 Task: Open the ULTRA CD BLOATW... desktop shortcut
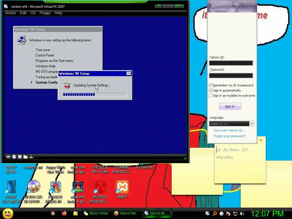33,192
